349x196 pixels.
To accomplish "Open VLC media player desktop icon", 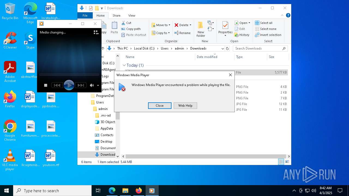I will [x=10, y=160].
